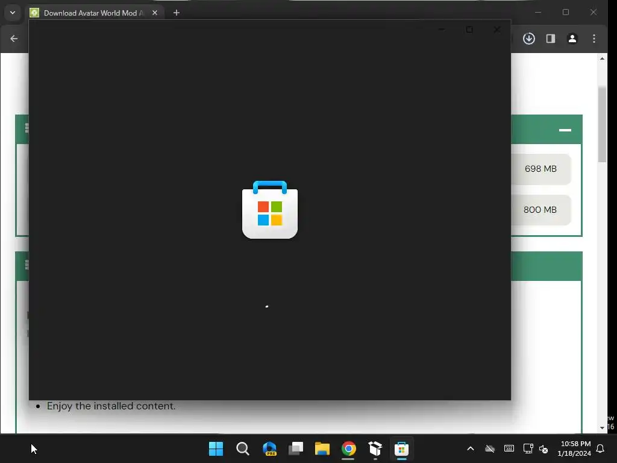The image size is (617, 463).
Task: Maximize the Microsoft Store window
Action: 469,30
